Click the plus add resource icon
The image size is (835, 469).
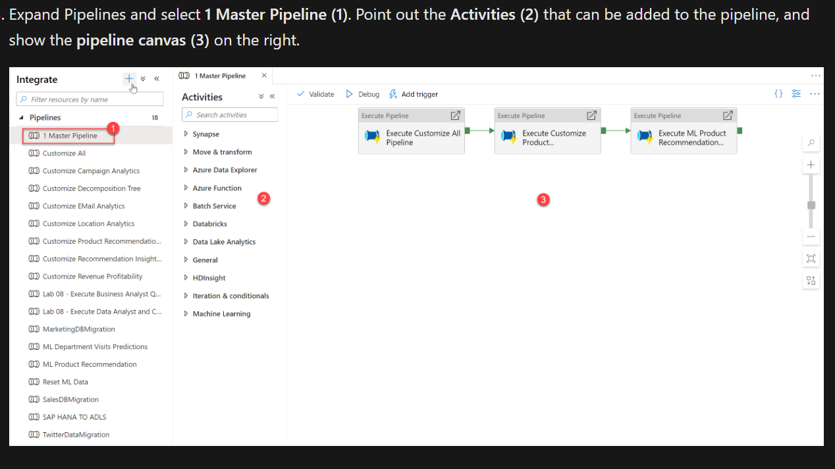[129, 78]
